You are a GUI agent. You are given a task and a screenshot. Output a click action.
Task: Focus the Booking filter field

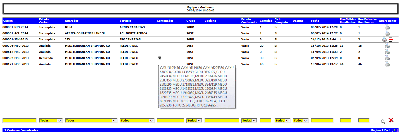(222, 121)
